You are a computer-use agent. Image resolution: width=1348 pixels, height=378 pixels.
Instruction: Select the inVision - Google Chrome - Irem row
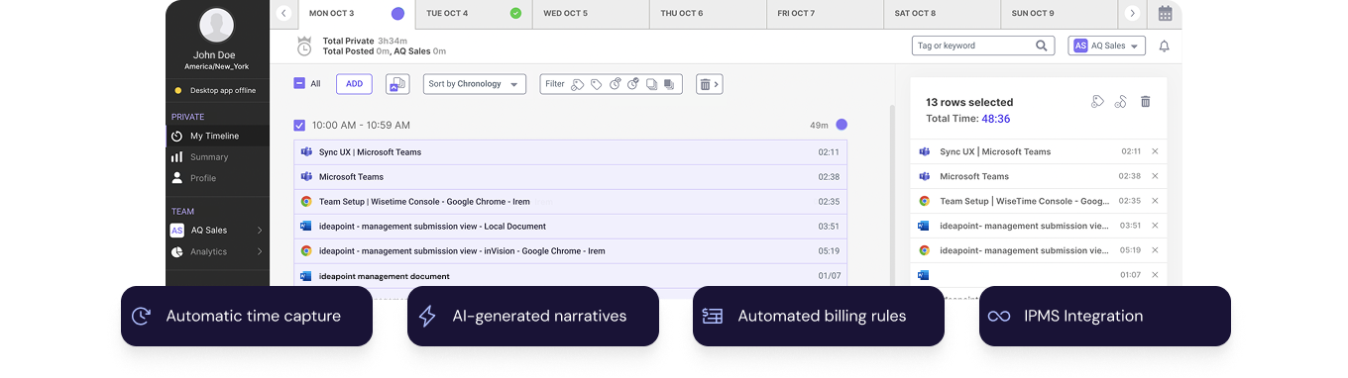tap(570, 251)
